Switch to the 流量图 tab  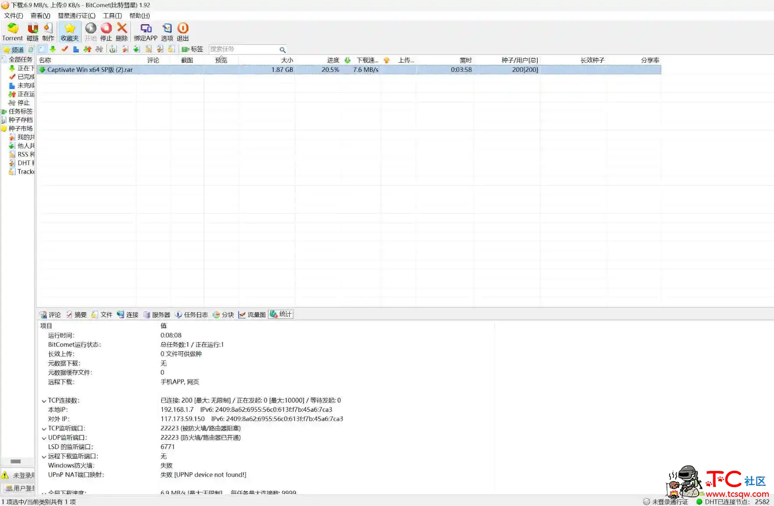(252, 315)
